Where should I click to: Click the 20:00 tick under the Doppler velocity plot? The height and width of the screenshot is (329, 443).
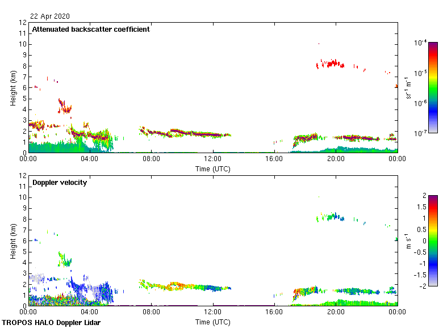(x=336, y=313)
